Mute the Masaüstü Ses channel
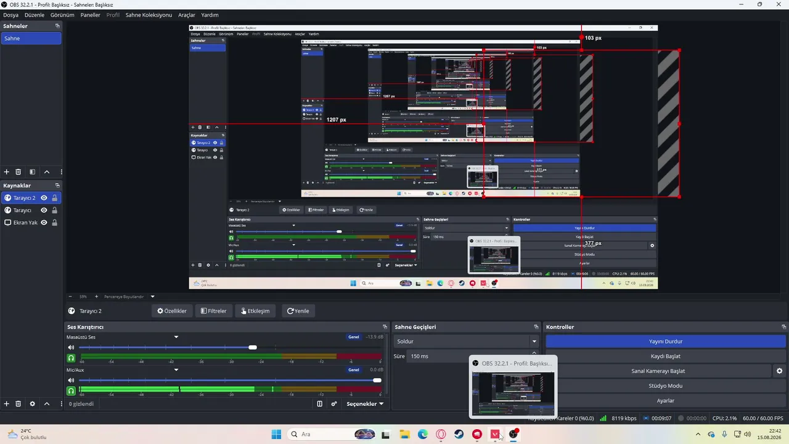This screenshot has width=789, height=444. tap(71, 348)
